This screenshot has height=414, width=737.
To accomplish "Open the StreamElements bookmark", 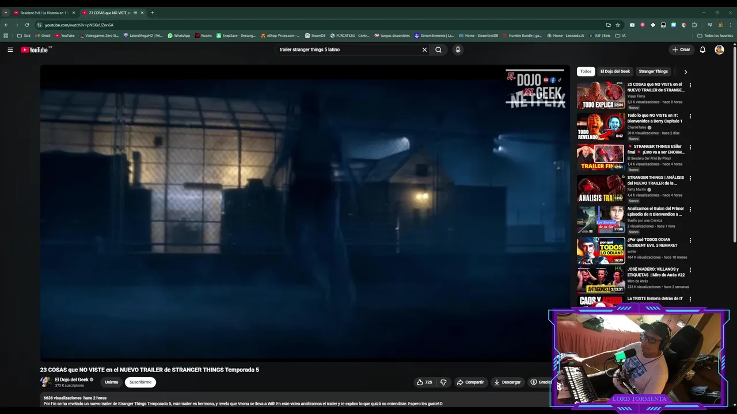I will coord(434,36).
